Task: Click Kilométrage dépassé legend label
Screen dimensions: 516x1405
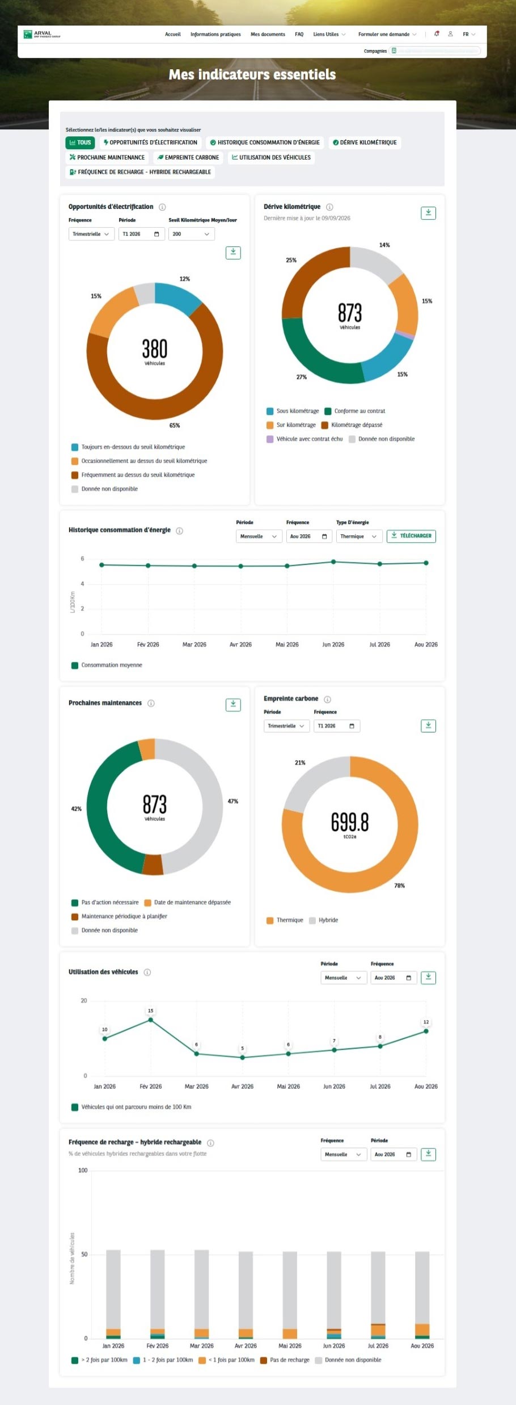Action: 357,425
